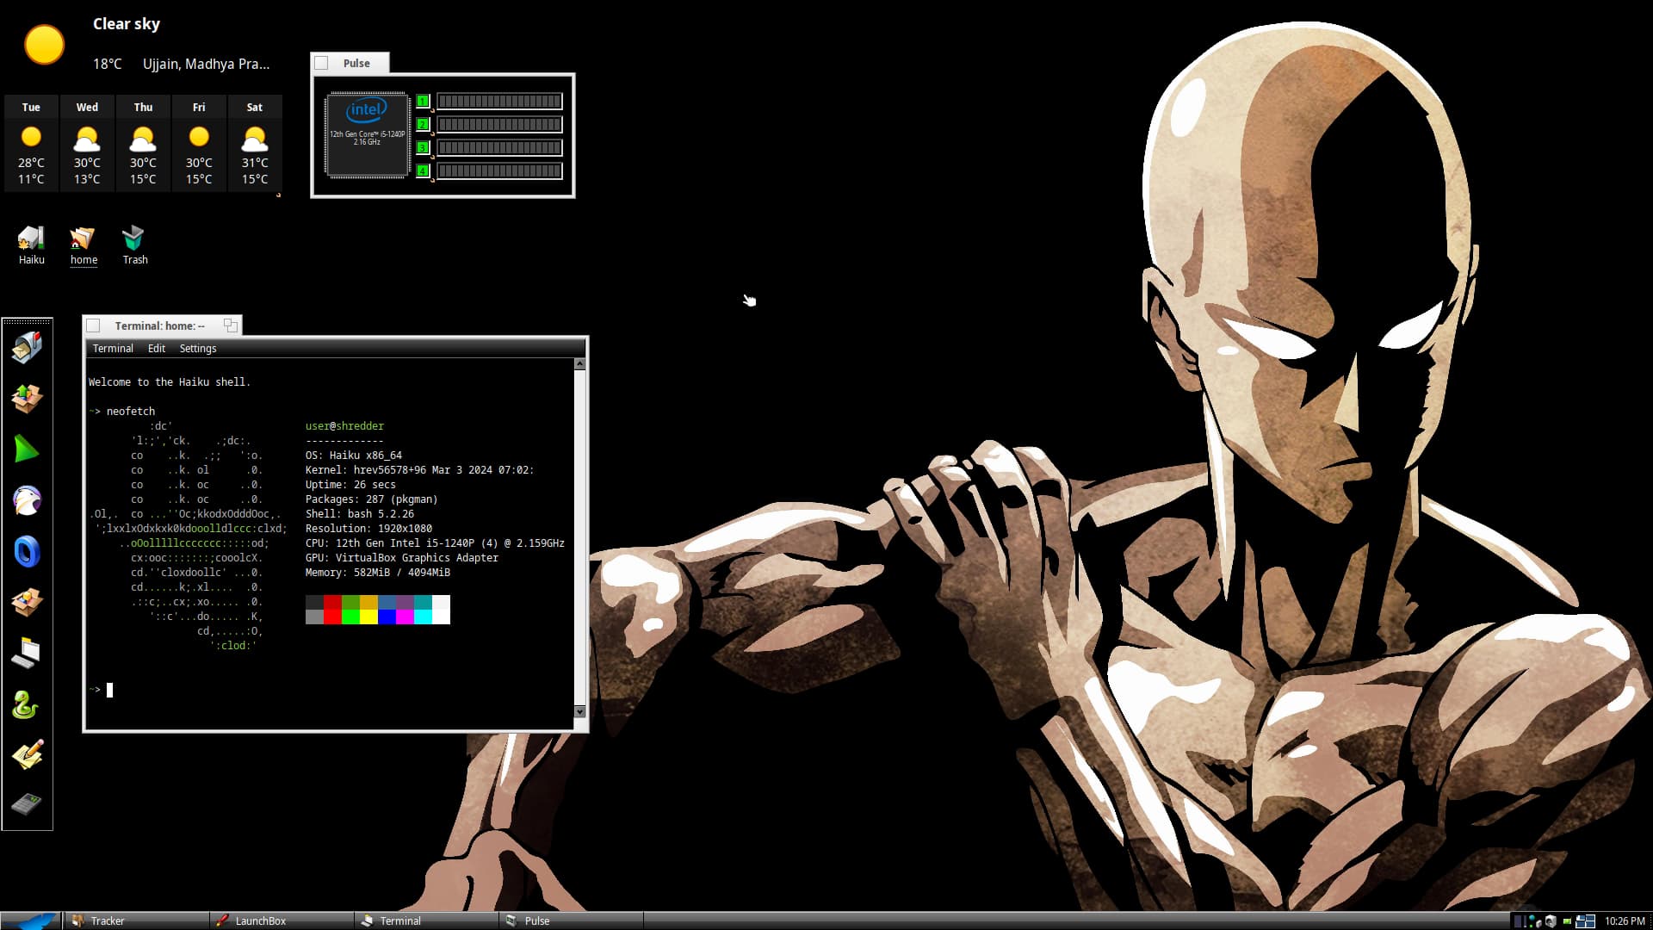Expand the Terminal menu in Terminal
This screenshot has height=930, width=1653.
point(113,349)
